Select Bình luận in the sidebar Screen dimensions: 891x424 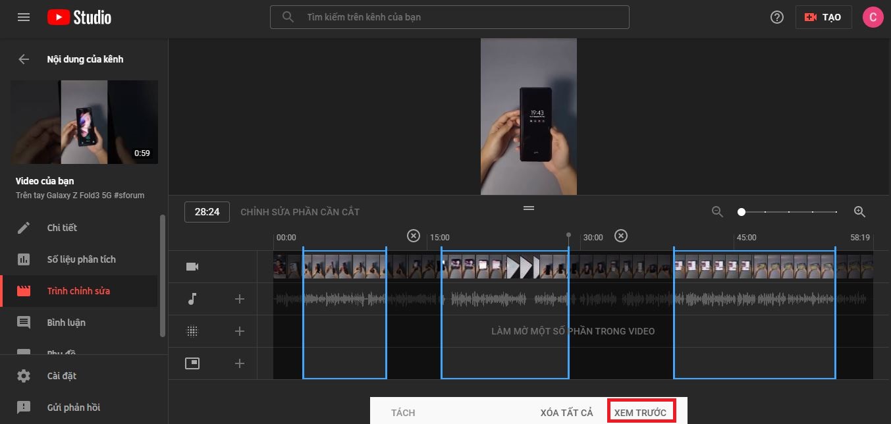(66, 323)
